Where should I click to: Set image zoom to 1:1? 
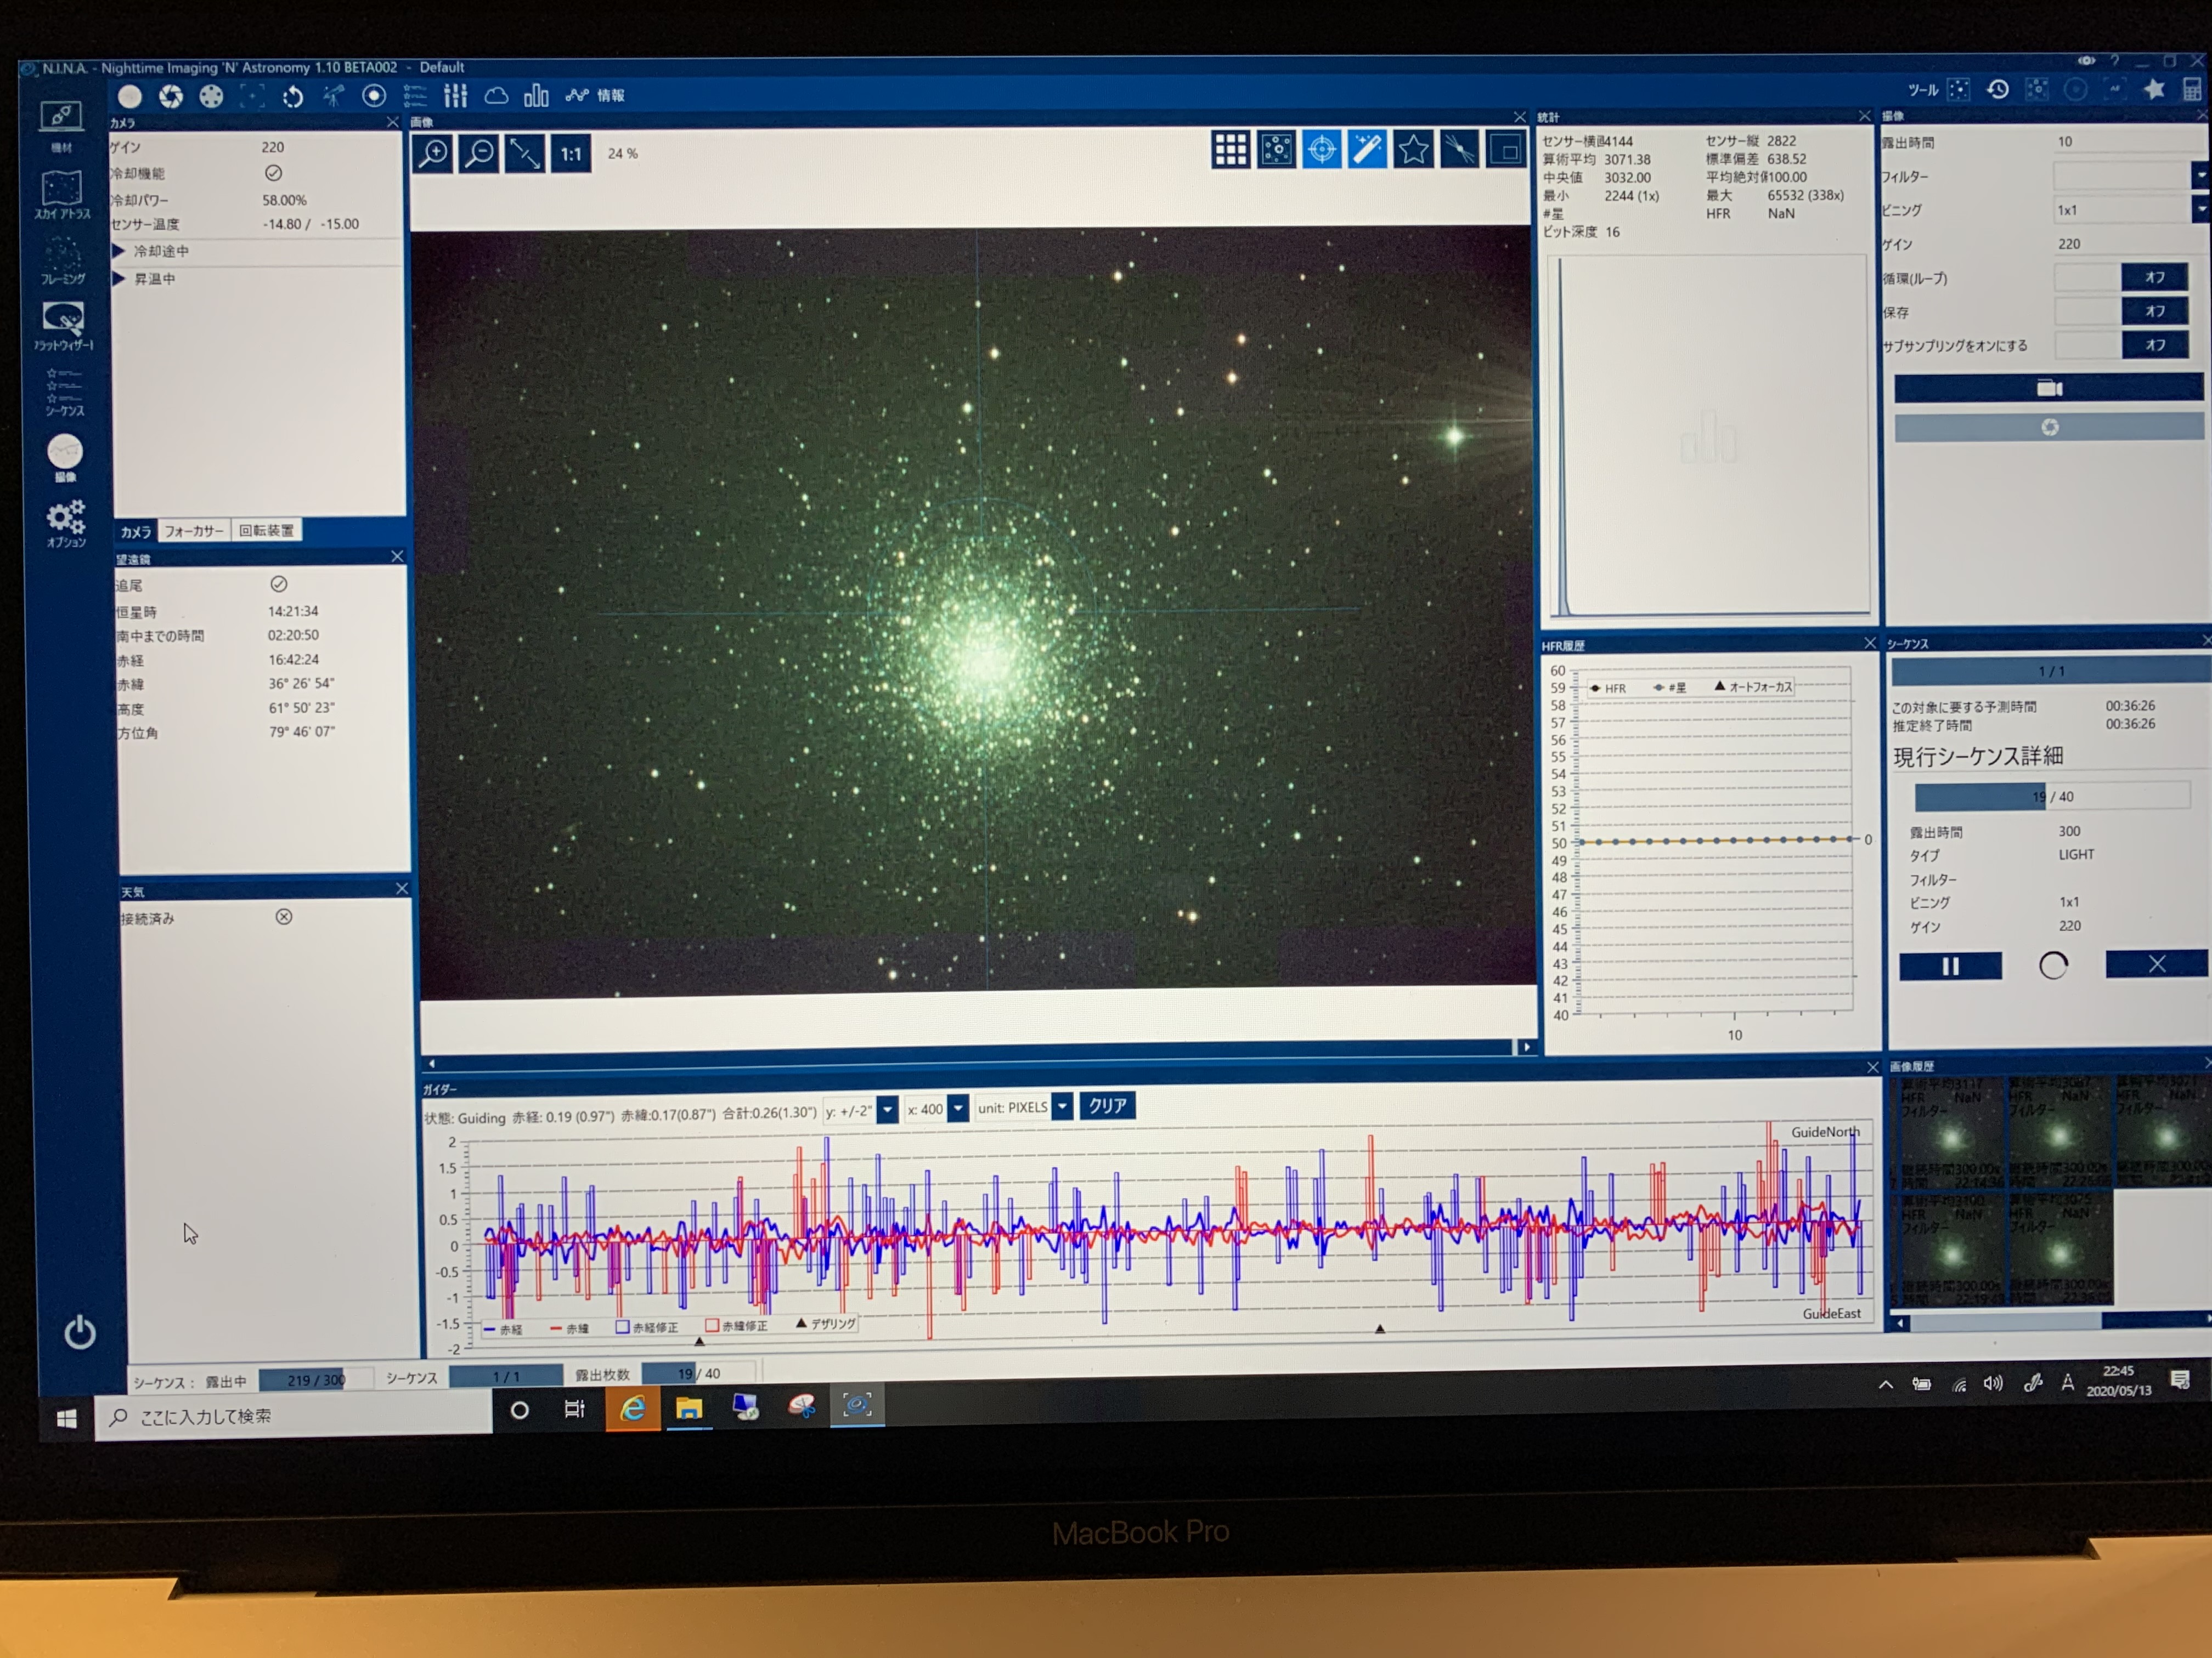[x=570, y=154]
